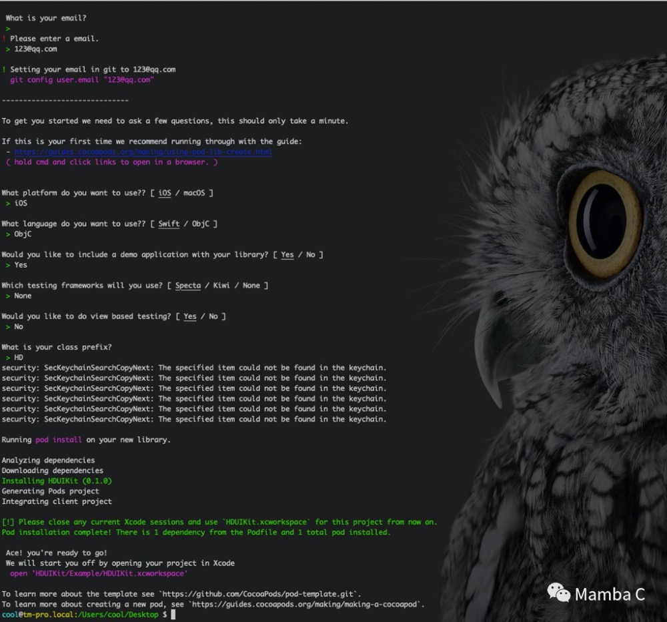
Task: Click the view based testing question
Action: (x=114, y=316)
